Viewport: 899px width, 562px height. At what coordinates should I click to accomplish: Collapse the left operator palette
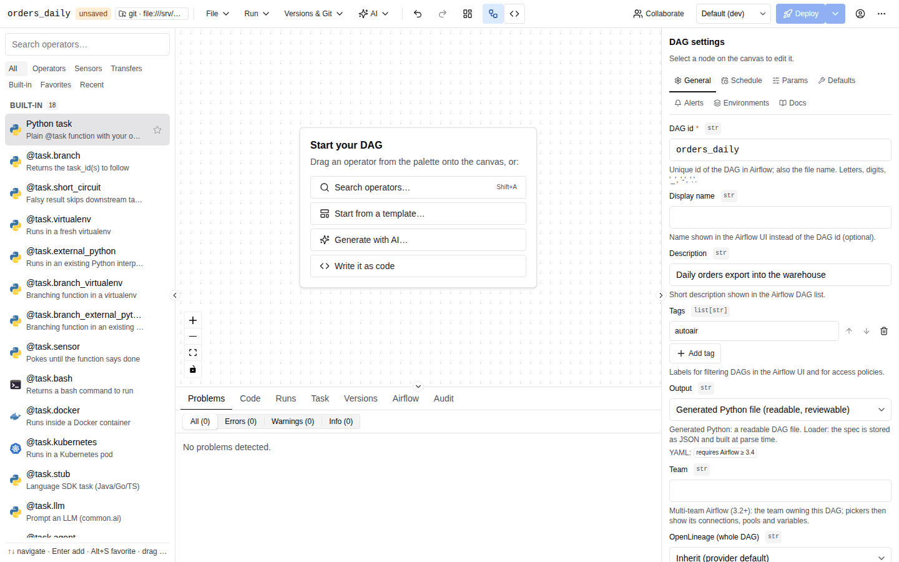click(175, 295)
